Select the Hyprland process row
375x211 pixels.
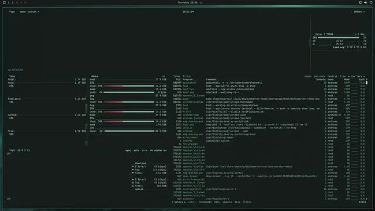coord(269,93)
